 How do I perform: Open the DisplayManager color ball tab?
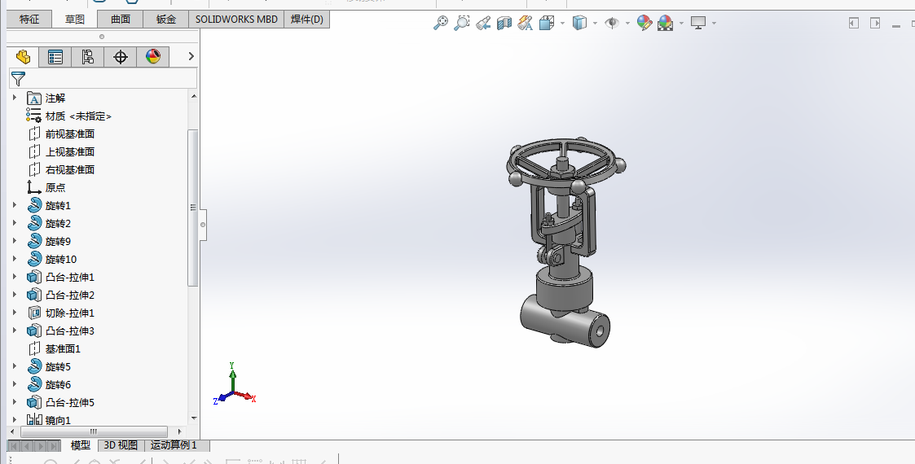coord(153,56)
